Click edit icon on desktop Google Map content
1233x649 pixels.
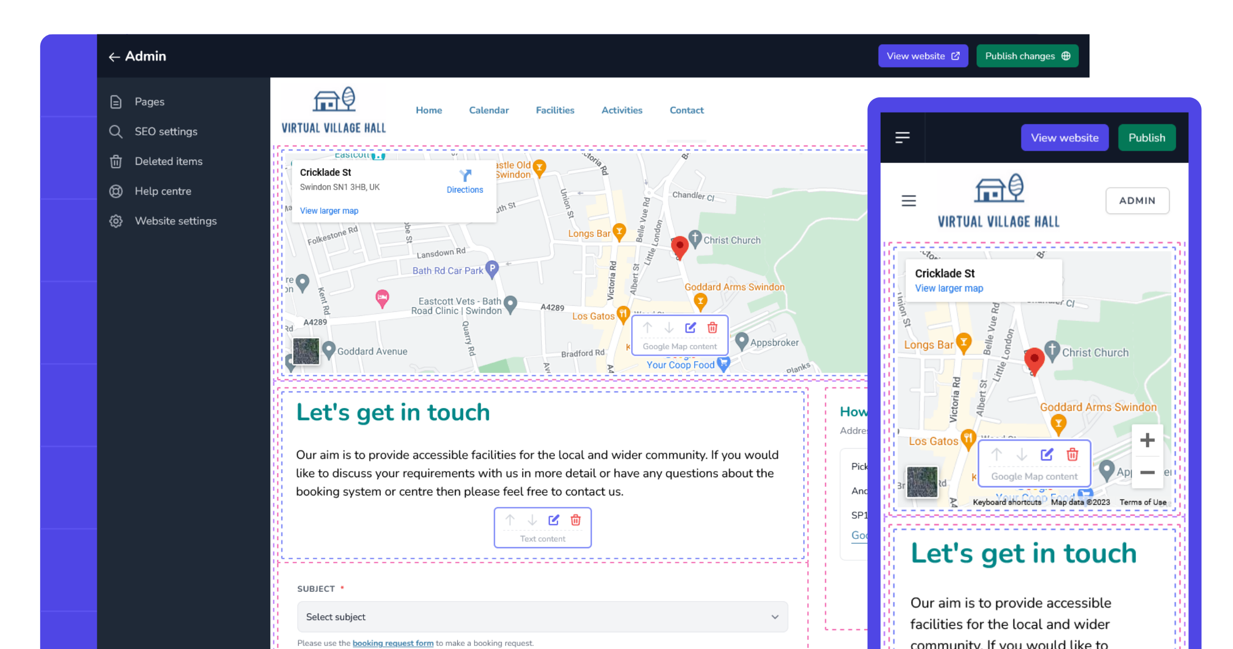(691, 328)
